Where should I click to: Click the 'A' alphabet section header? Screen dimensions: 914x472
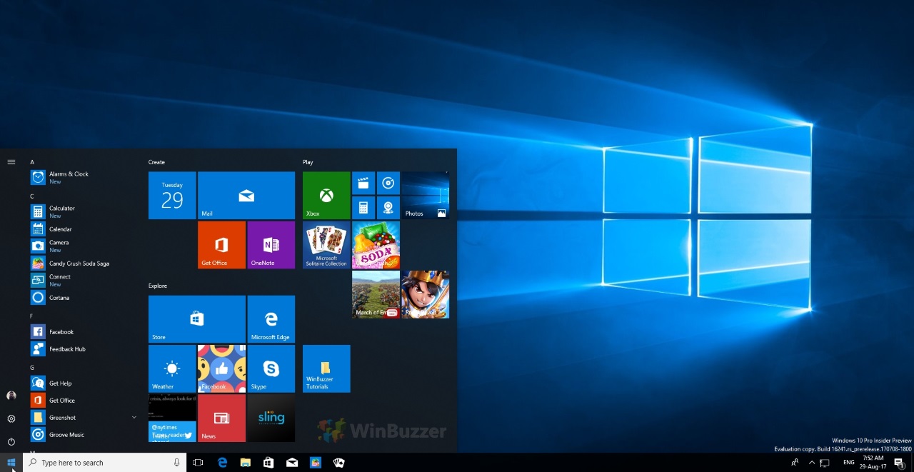tap(31, 162)
